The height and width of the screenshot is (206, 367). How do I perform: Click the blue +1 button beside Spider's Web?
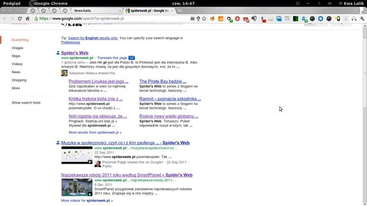click(131, 58)
